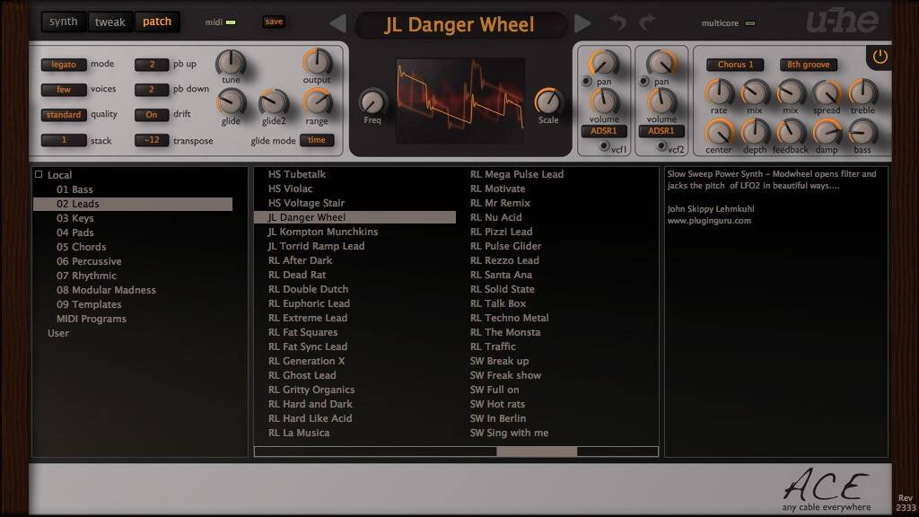Open the voices selector showing few
Viewport: 919px width, 517px height.
(x=64, y=90)
